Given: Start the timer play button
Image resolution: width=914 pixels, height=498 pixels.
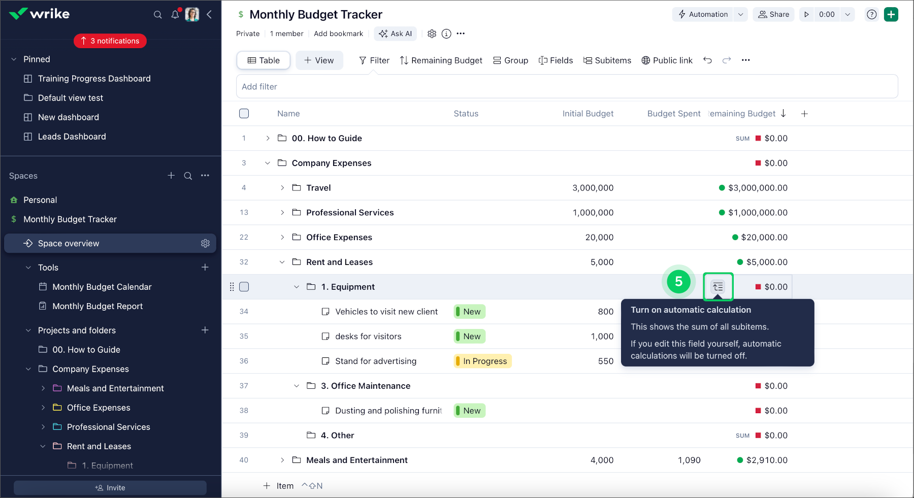Looking at the screenshot, I should click(x=806, y=14).
